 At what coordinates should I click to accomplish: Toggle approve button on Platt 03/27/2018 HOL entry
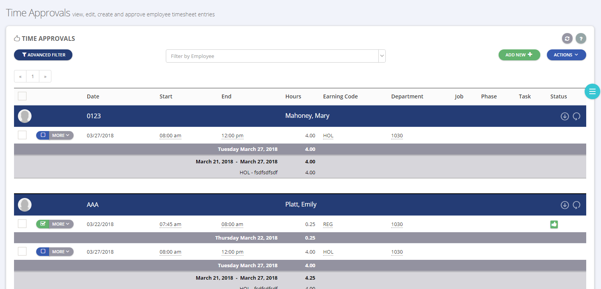point(43,252)
